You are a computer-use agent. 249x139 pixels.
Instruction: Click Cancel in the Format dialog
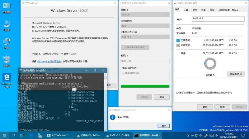(x=162, y=97)
